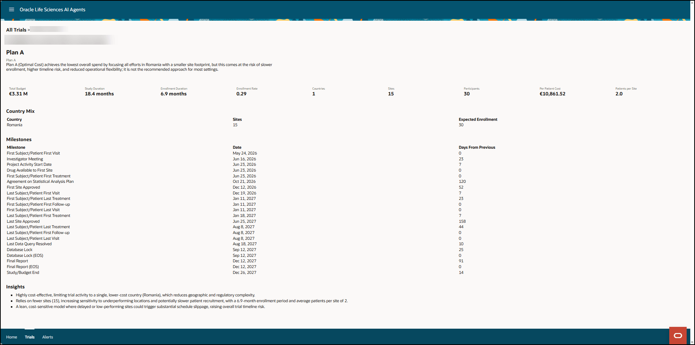Screen dimensions: 695x345
Task: Click the date Oct 21, 2026
Action: coord(244,181)
